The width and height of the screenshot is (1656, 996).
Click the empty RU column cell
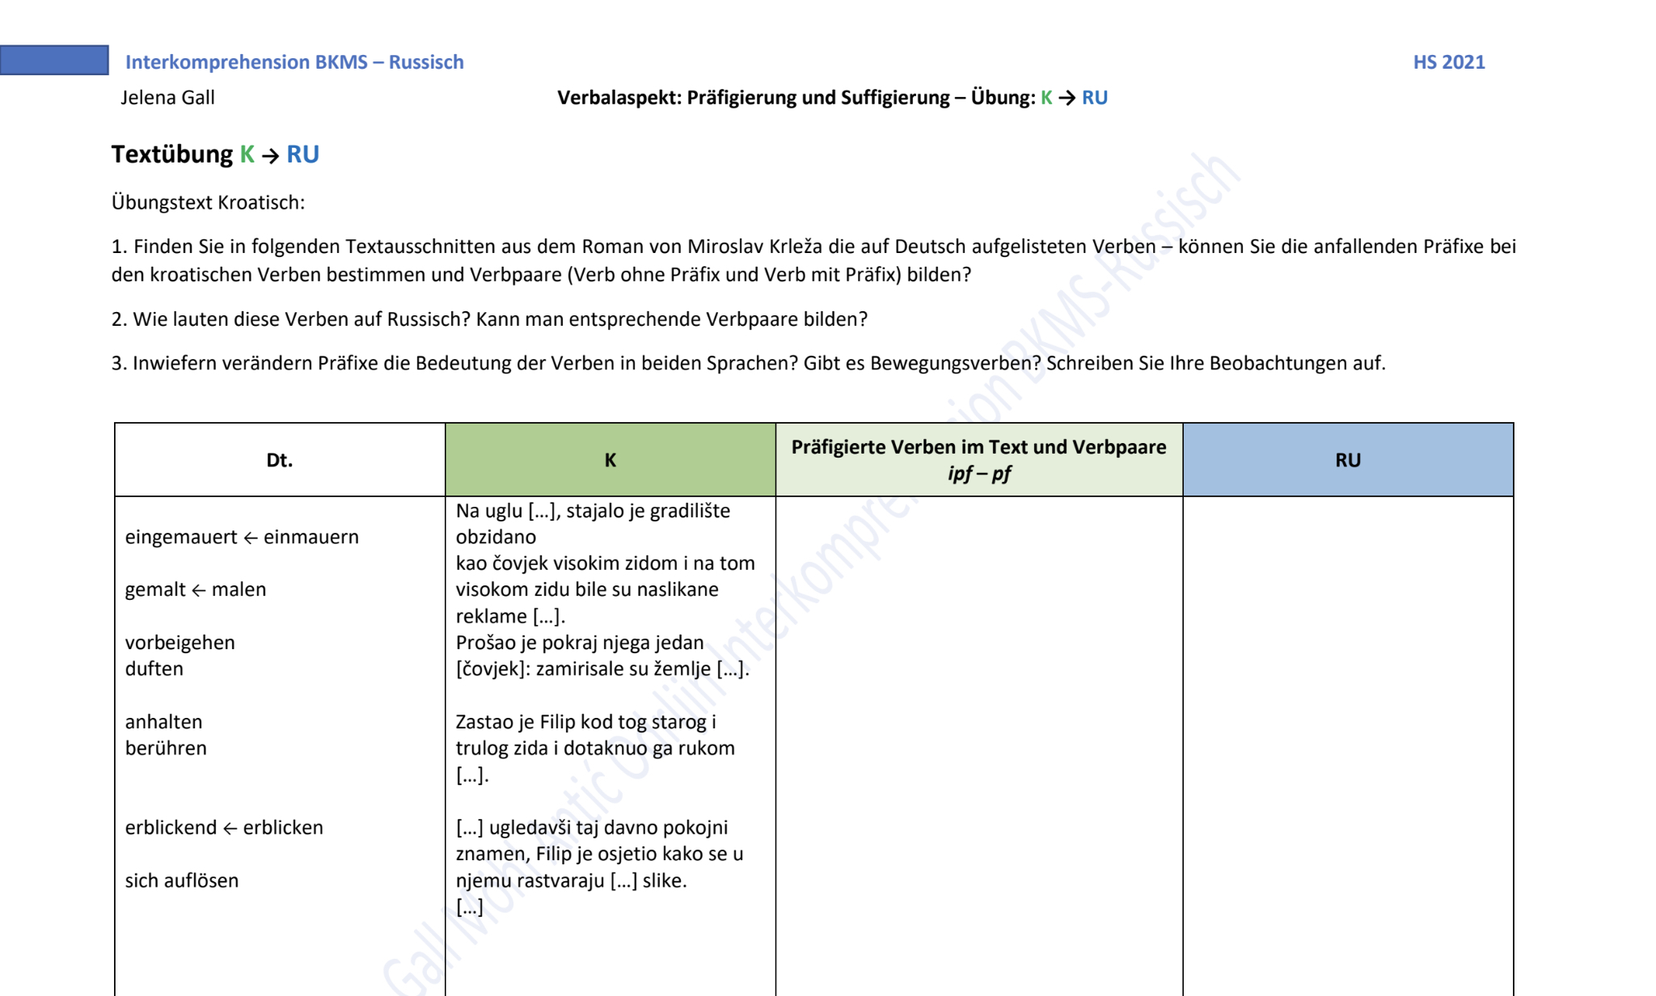(1347, 728)
